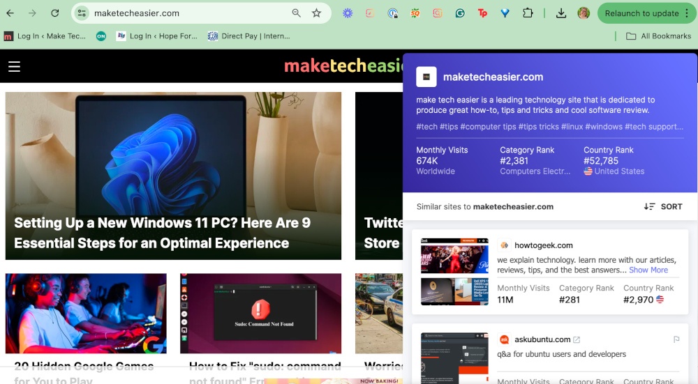698x384 pixels.
Task: Expand howtogeek description with Show More
Action: click(x=648, y=270)
